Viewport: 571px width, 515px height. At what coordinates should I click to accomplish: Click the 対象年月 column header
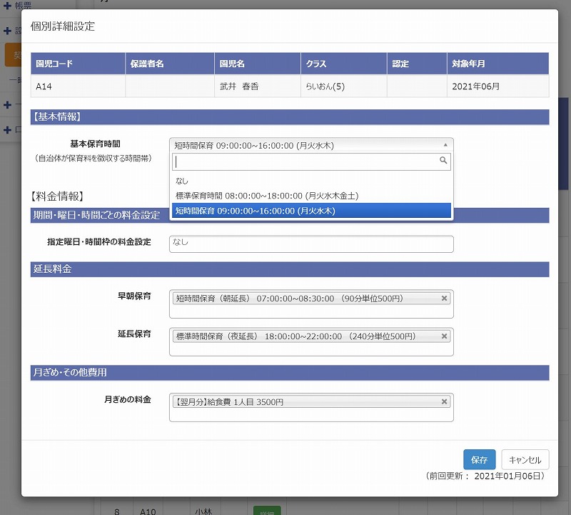coord(497,64)
